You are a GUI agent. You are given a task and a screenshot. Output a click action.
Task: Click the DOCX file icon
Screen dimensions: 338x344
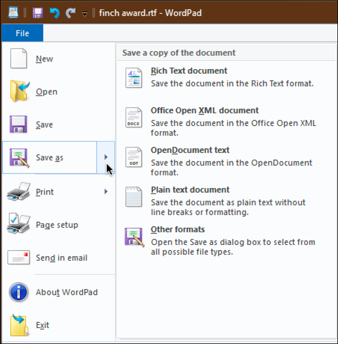click(134, 117)
